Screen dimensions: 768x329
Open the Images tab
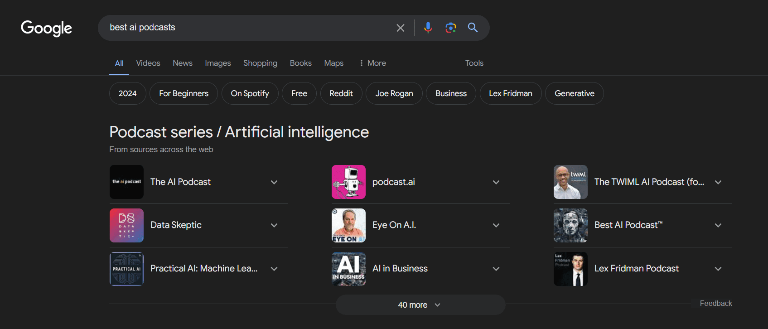coord(218,63)
